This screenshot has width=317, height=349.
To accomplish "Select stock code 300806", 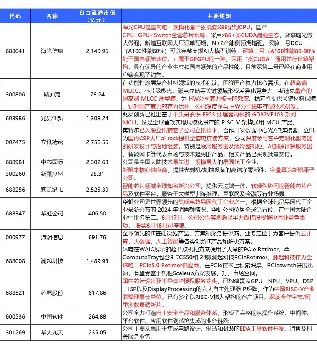I will click(x=15, y=94).
